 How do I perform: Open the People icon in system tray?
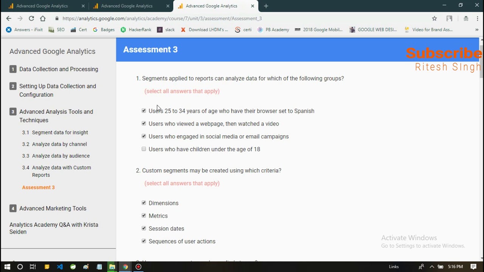click(x=421, y=267)
